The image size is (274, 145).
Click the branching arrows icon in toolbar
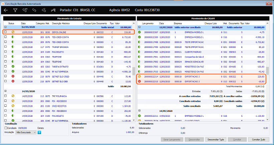pyautogui.click(x=53, y=10)
